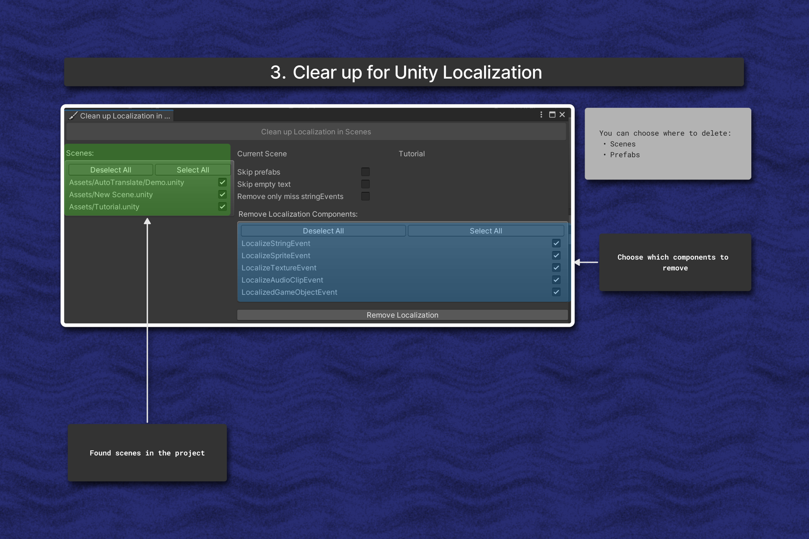Viewport: 809px width, 539px height.
Task: Enable the Skip empty text option
Action: click(x=365, y=184)
